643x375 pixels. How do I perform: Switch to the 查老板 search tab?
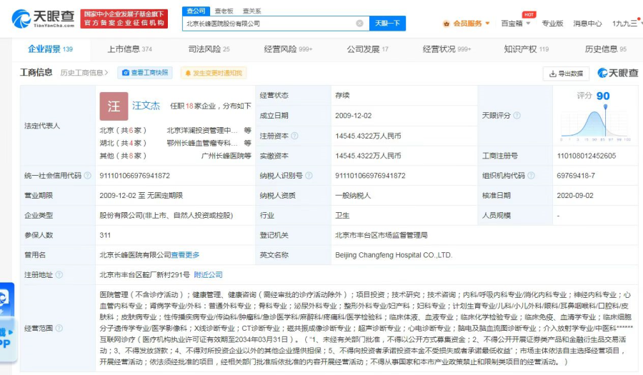(x=224, y=11)
